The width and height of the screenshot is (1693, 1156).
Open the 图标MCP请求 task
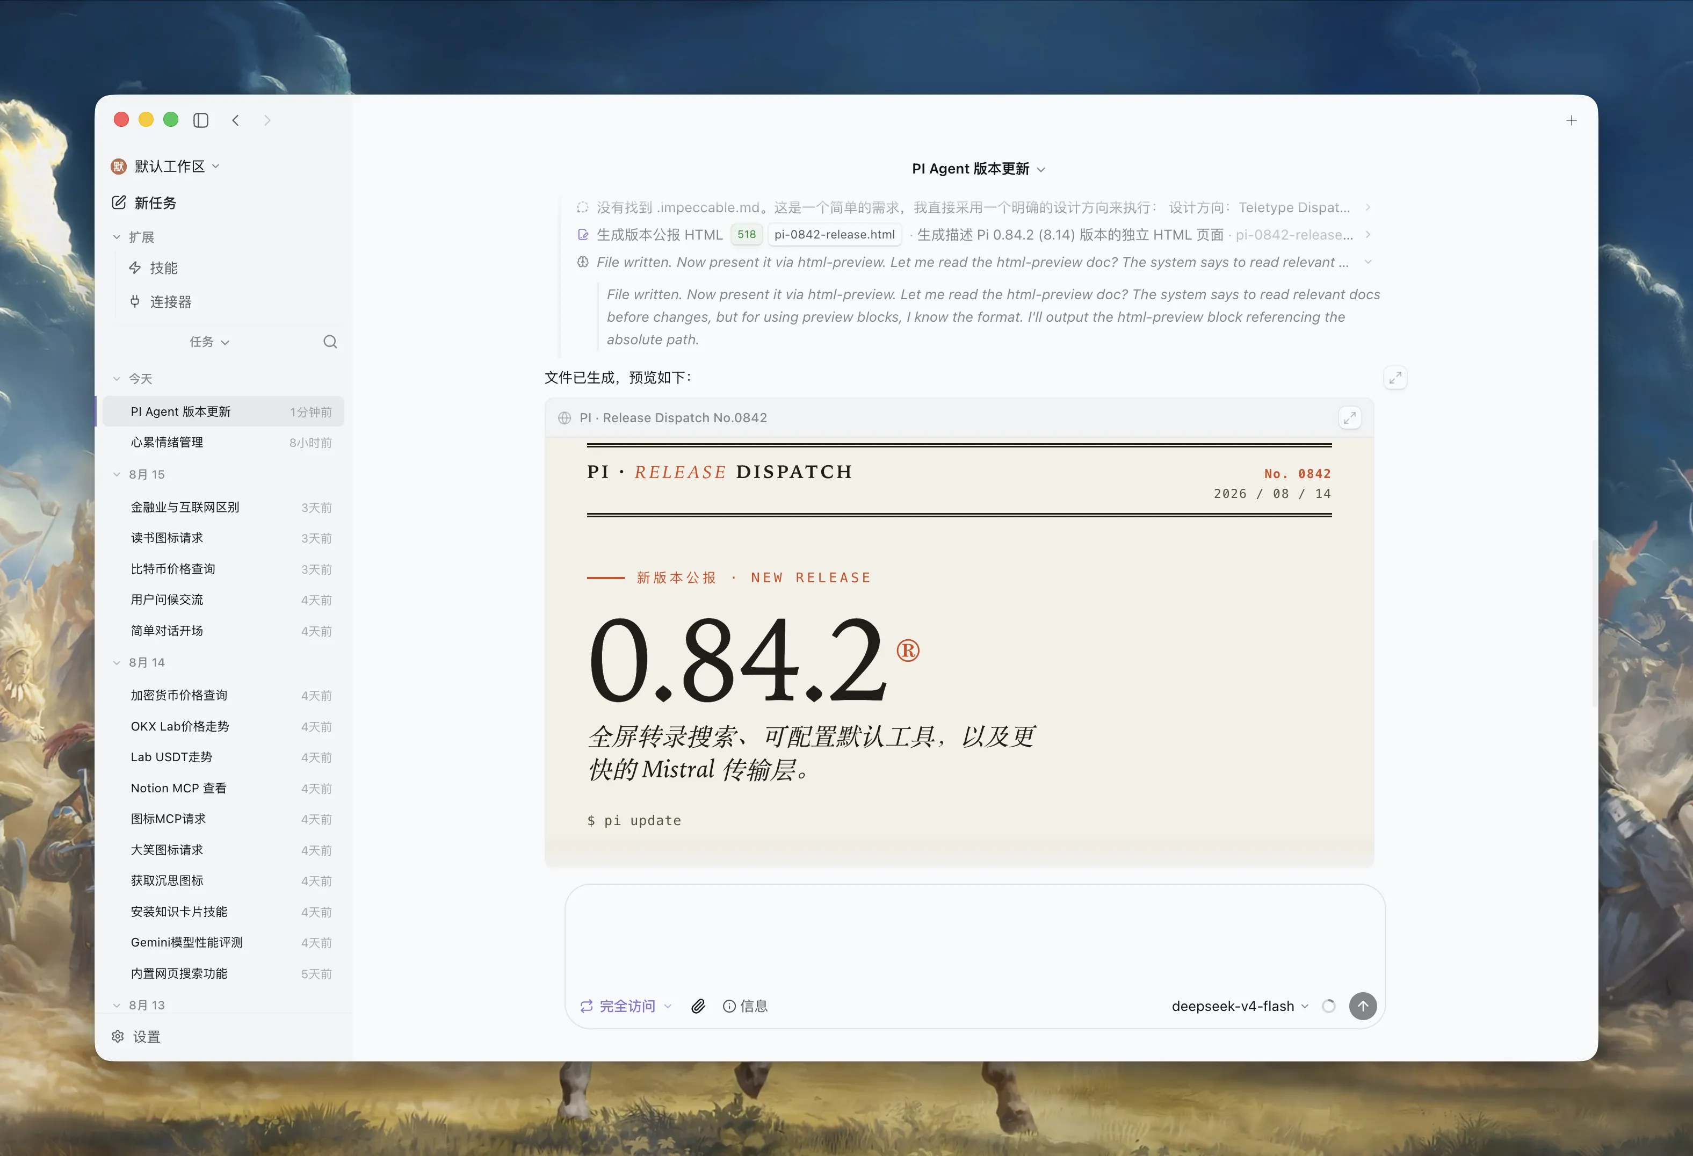coord(223,819)
